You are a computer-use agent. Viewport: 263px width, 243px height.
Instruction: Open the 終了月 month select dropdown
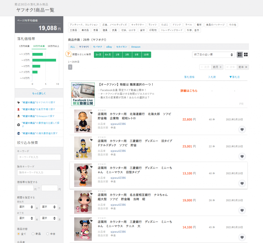pyautogui.click(x=49, y=218)
